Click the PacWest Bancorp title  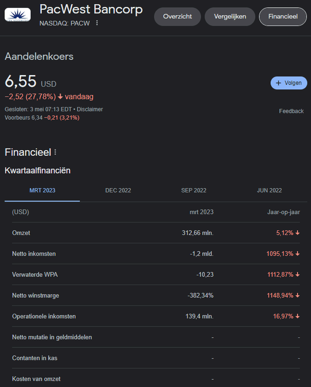pyautogui.click(x=91, y=10)
